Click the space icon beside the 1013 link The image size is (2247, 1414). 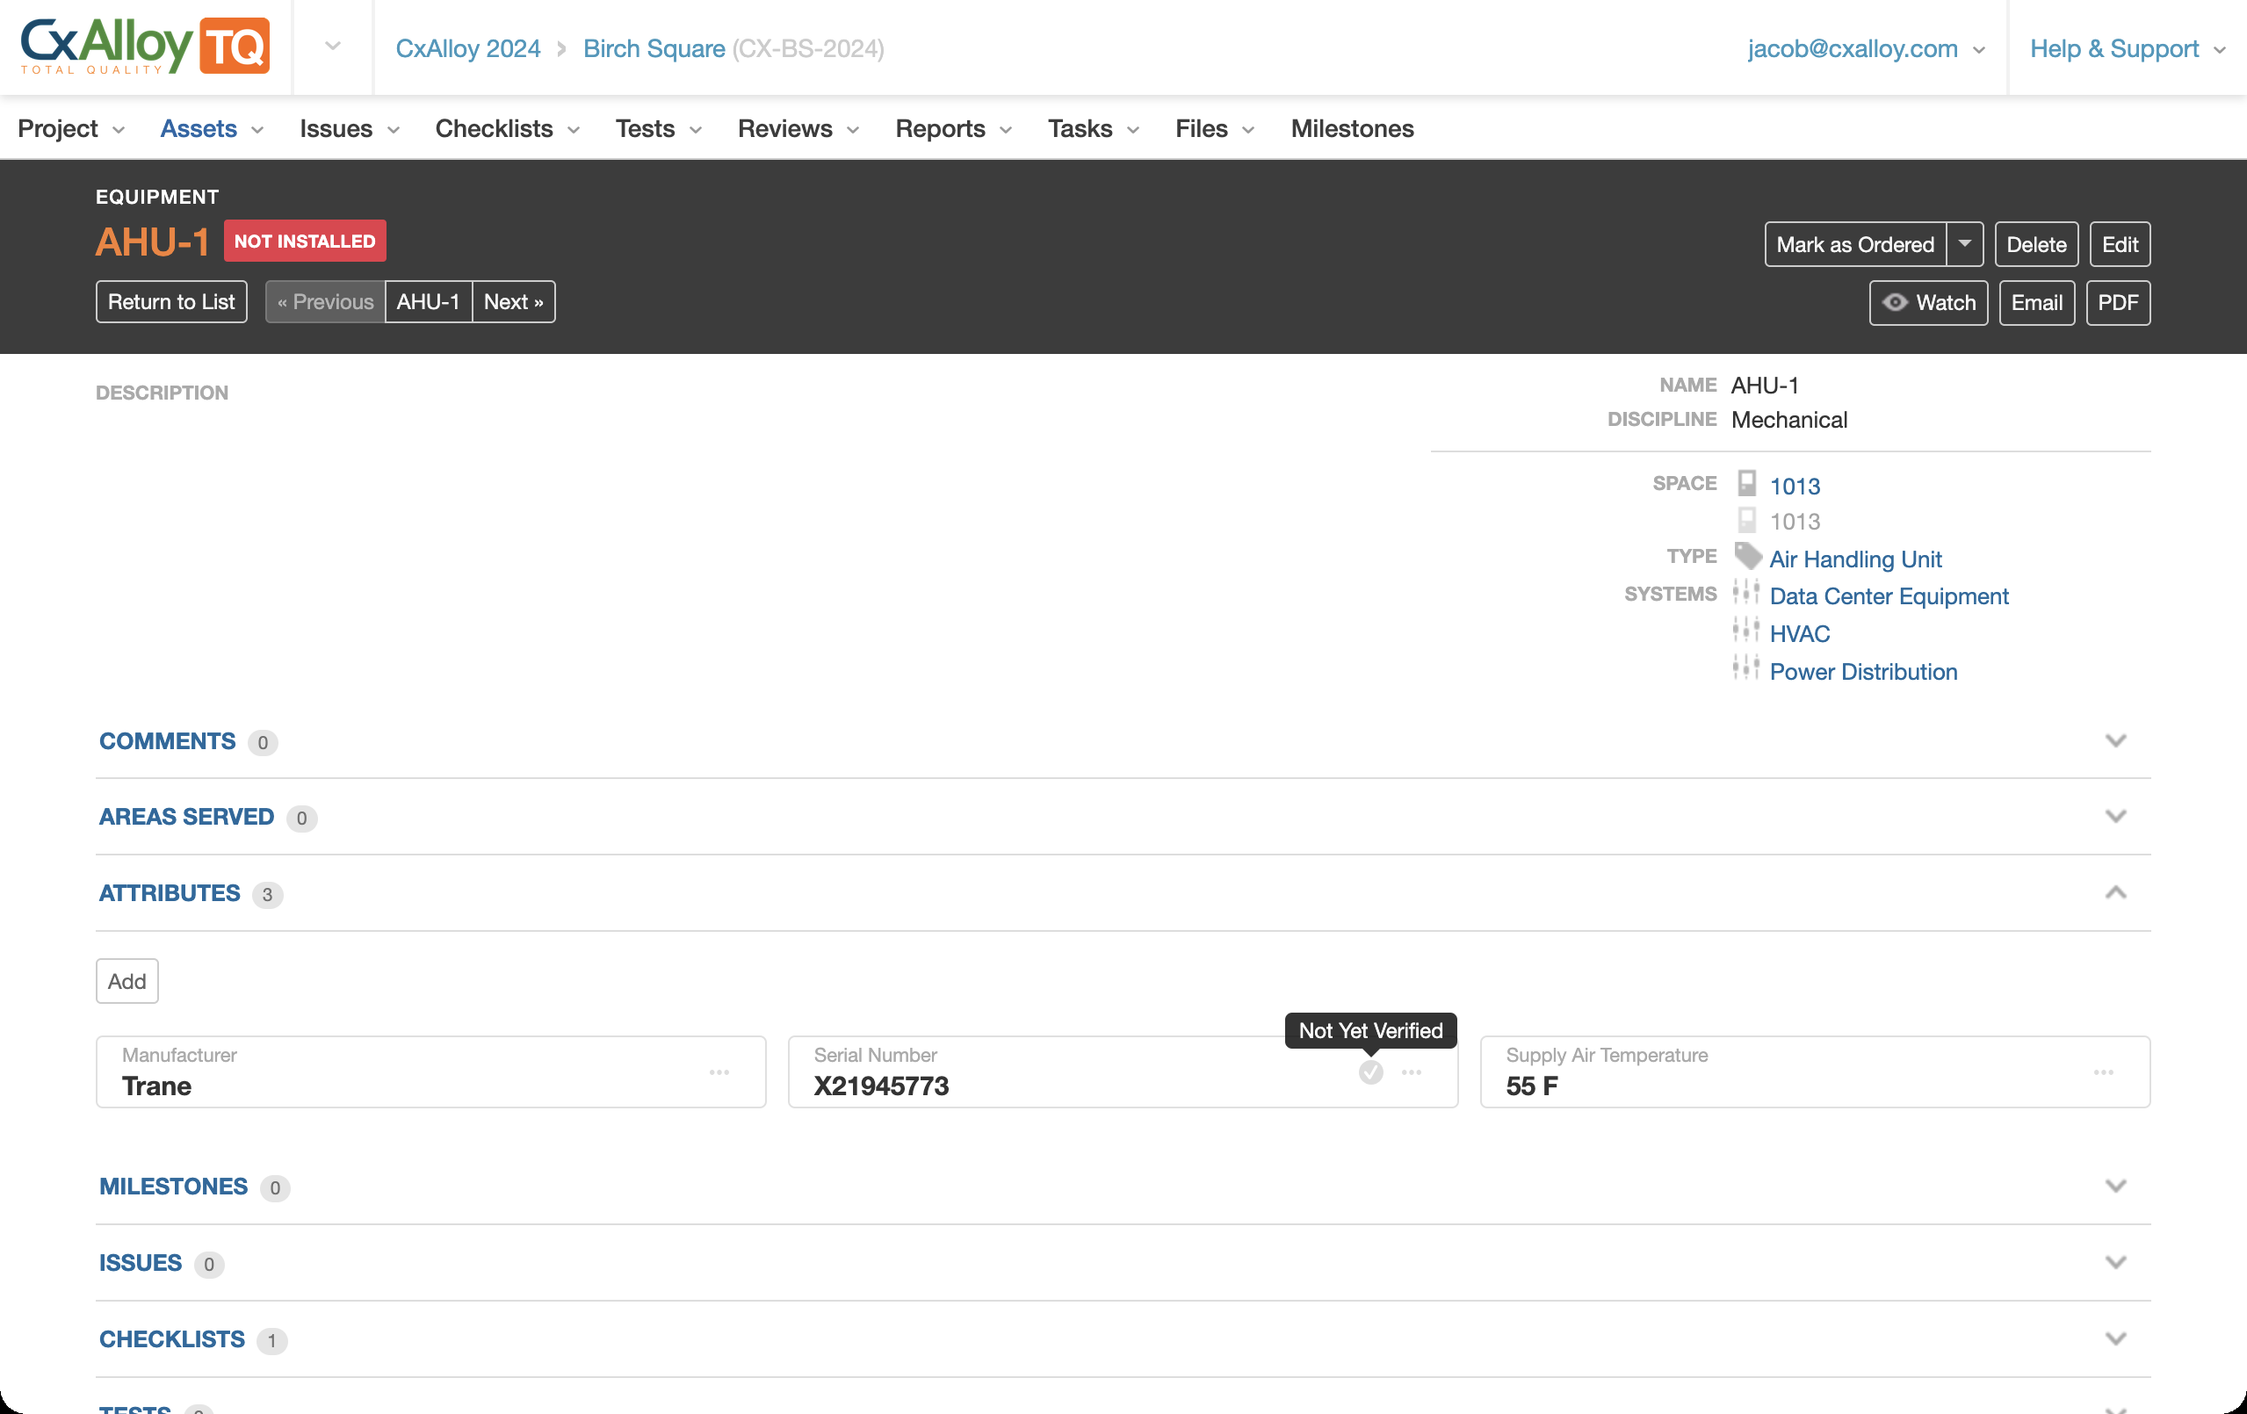[x=1747, y=483]
